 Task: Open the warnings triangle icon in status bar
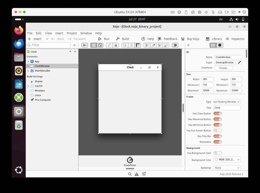click(137, 174)
